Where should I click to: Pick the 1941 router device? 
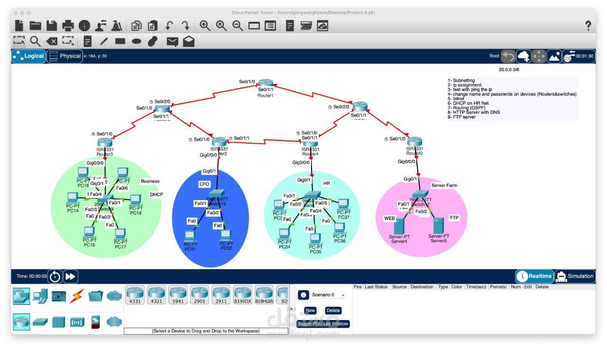click(x=178, y=295)
